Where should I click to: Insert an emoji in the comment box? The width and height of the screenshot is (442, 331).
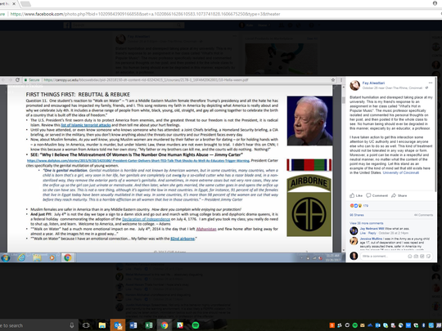point(410,256)
